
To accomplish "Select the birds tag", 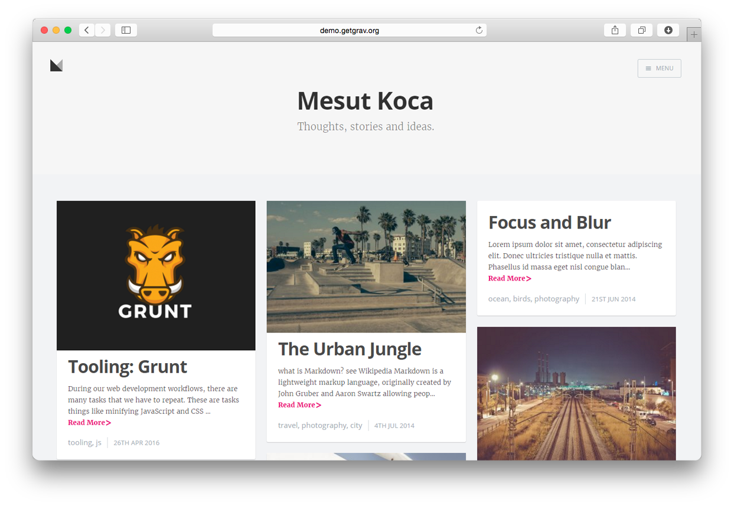I will click(522, 299).
